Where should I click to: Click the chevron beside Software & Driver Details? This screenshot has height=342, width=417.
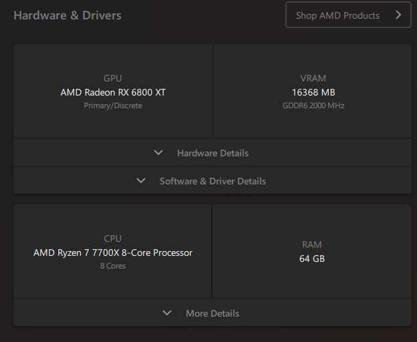pyautogui.click(x=141, y=181)
